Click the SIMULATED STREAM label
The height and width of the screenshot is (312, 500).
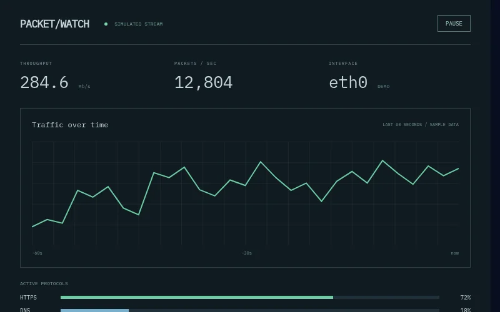point(138,24)
